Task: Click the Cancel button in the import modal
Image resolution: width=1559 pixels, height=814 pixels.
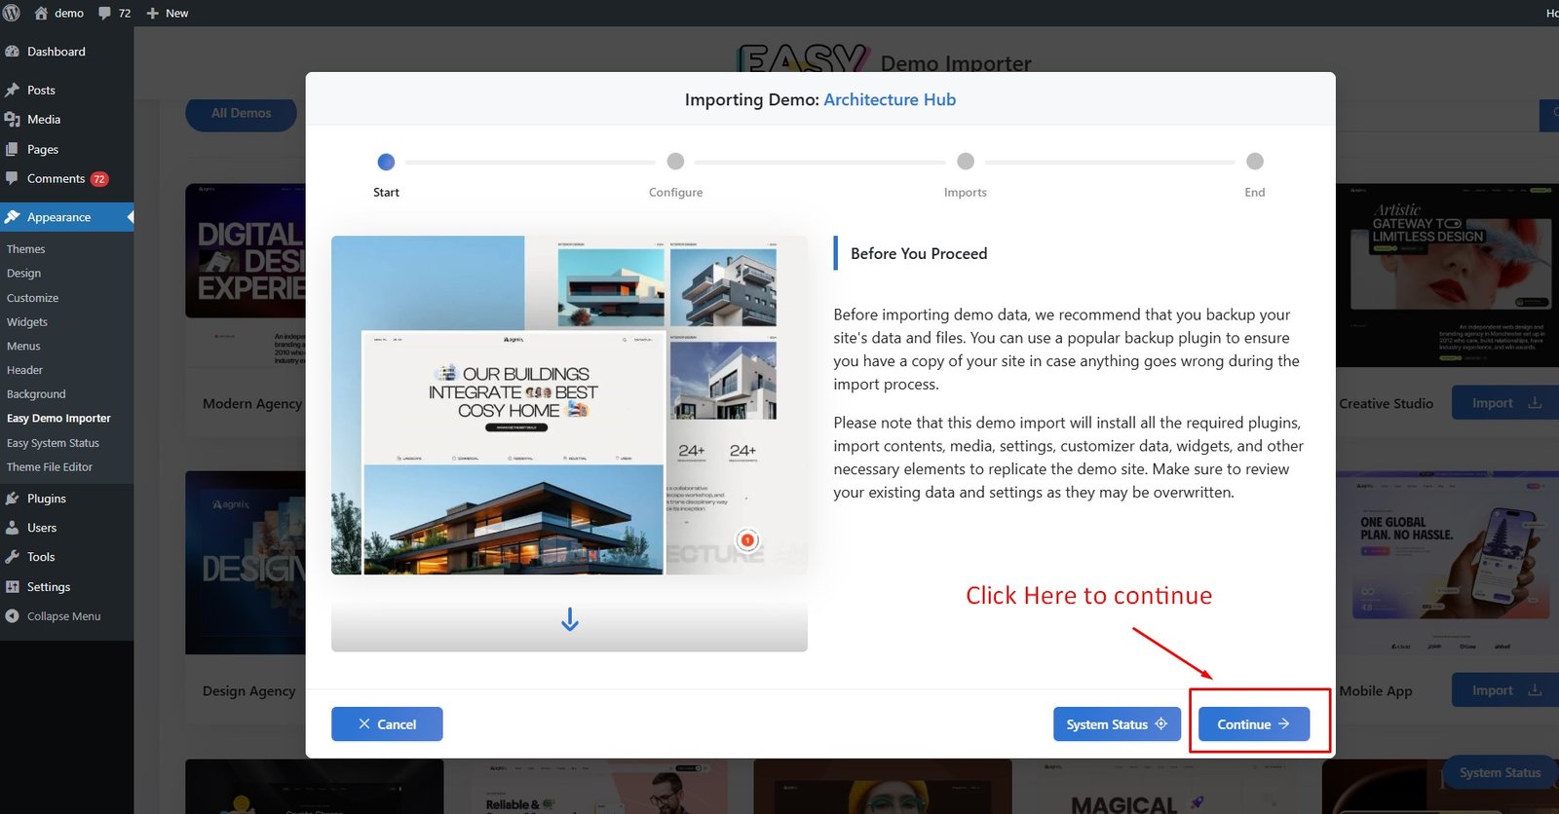Action: pyautogui.click(x=387, y=724)
